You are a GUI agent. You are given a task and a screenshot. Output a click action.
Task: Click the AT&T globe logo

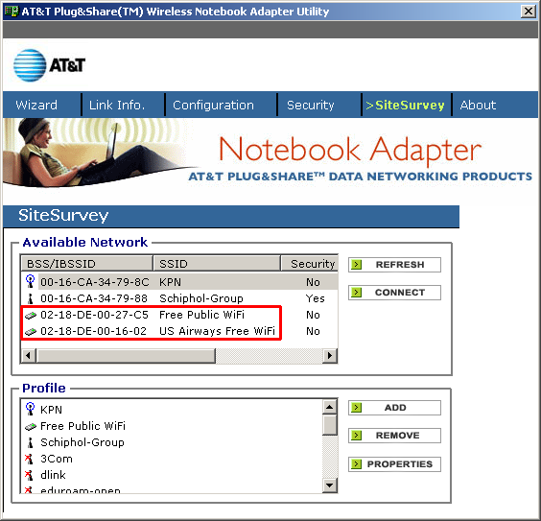click(x=30, y=65)
